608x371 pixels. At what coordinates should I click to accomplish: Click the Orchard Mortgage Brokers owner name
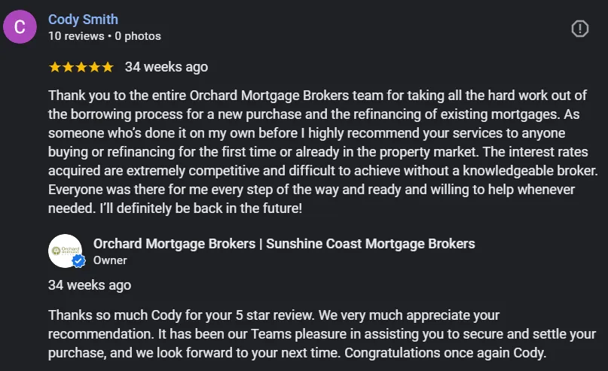tap(284, 244)
